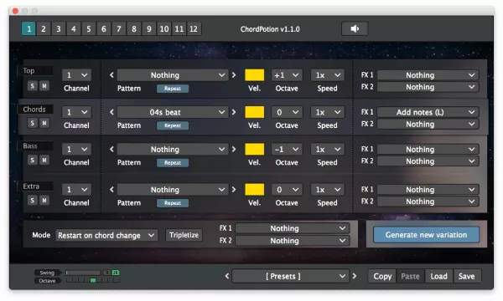
Task: Solo the Top track
Action: 33,86
